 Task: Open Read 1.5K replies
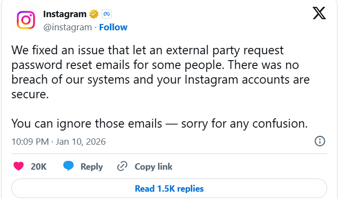coord(169,188)
